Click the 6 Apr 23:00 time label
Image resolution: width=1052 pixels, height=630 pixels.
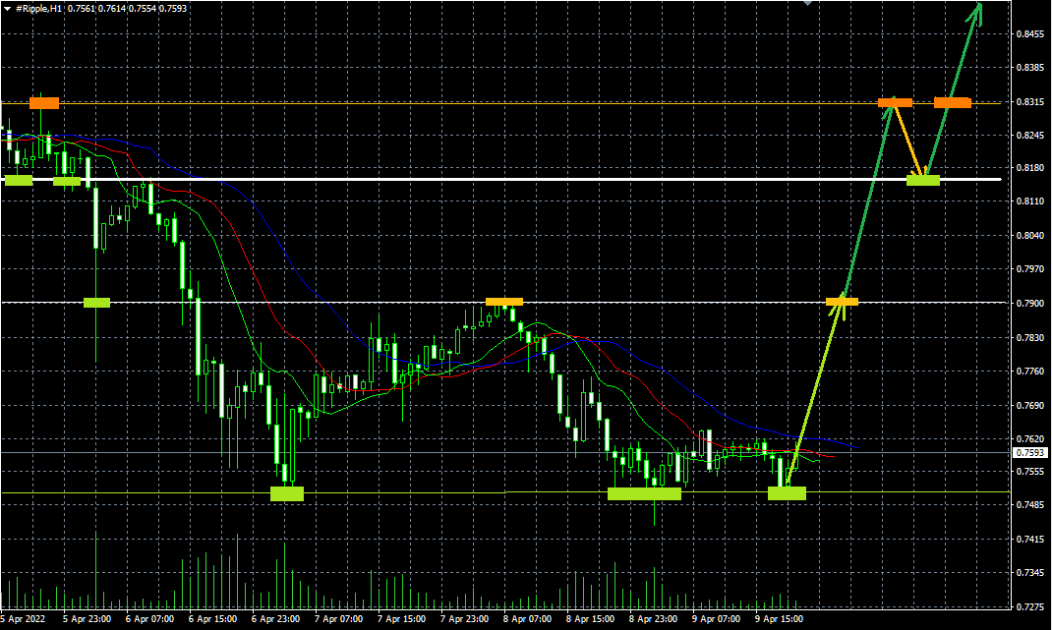coord(275,618)
